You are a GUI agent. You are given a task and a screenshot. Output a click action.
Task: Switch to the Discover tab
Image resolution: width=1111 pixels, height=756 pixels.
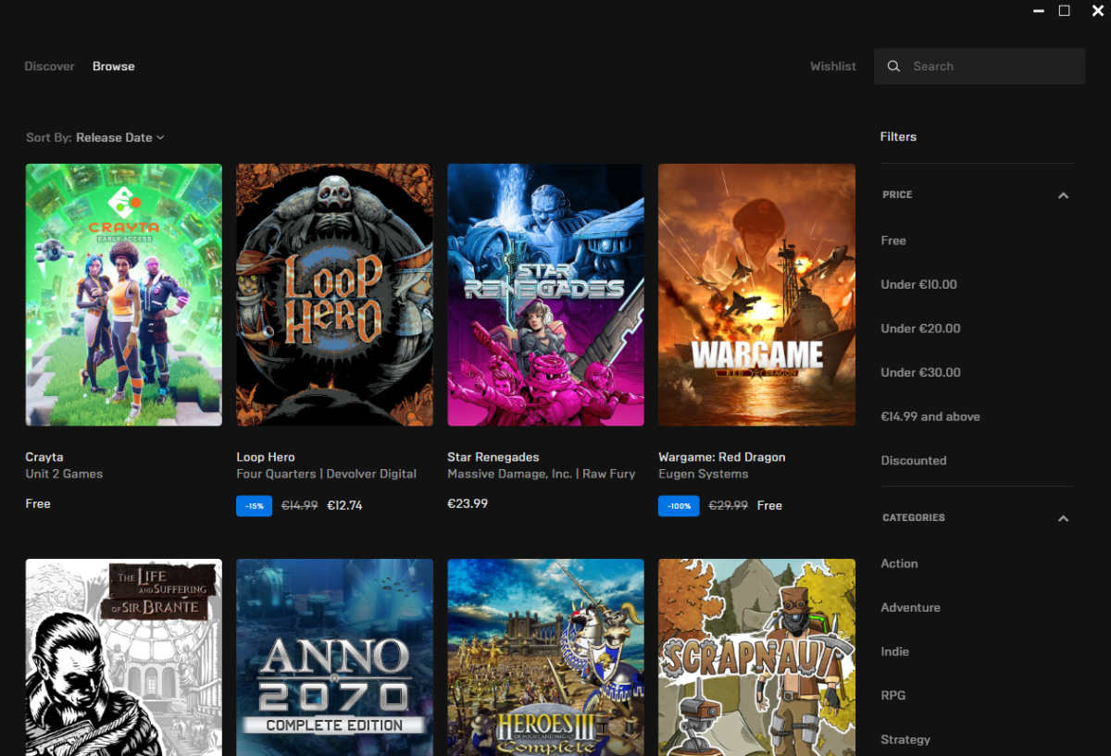(x=49, y=67)
